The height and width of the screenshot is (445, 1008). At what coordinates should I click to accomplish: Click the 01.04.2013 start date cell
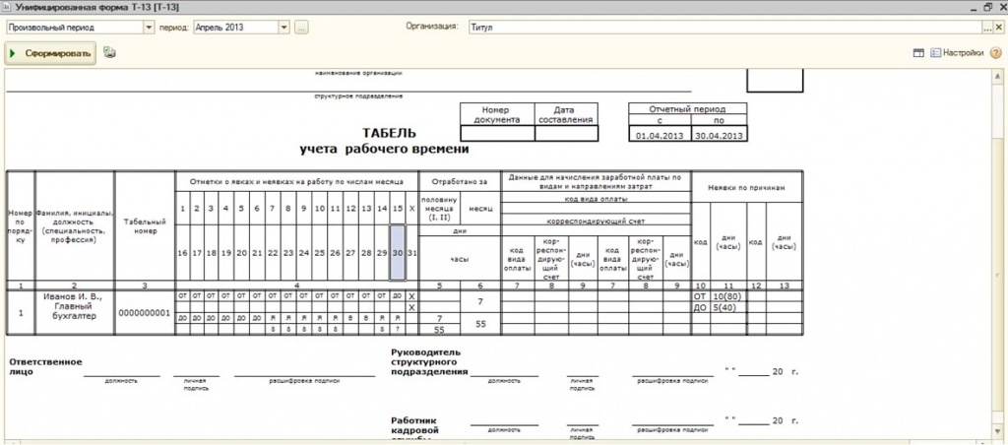click(659, 134)
